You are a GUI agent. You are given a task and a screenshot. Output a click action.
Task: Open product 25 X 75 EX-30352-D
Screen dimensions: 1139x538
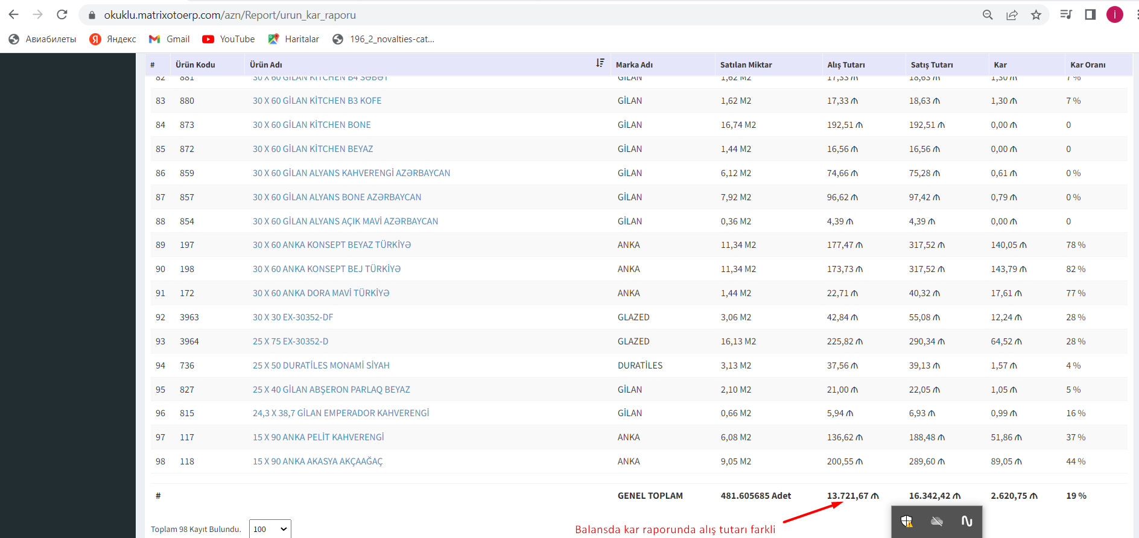[x=290, y=341]
